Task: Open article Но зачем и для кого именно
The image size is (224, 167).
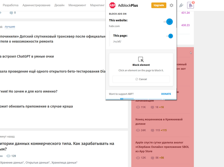Action: pyautogui.click(x=28, y=91)
